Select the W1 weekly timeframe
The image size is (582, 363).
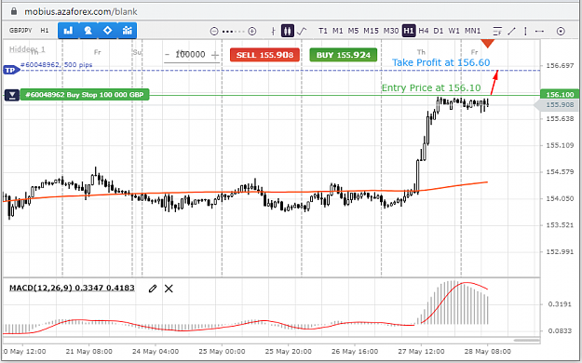tap(453, 31)
